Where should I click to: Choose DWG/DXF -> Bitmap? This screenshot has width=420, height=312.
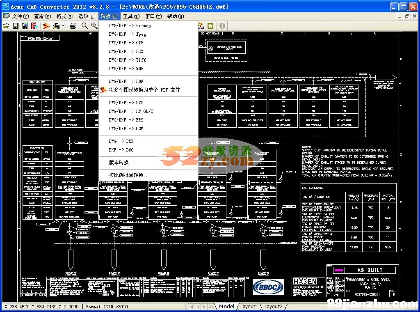[x=148, y=26]
